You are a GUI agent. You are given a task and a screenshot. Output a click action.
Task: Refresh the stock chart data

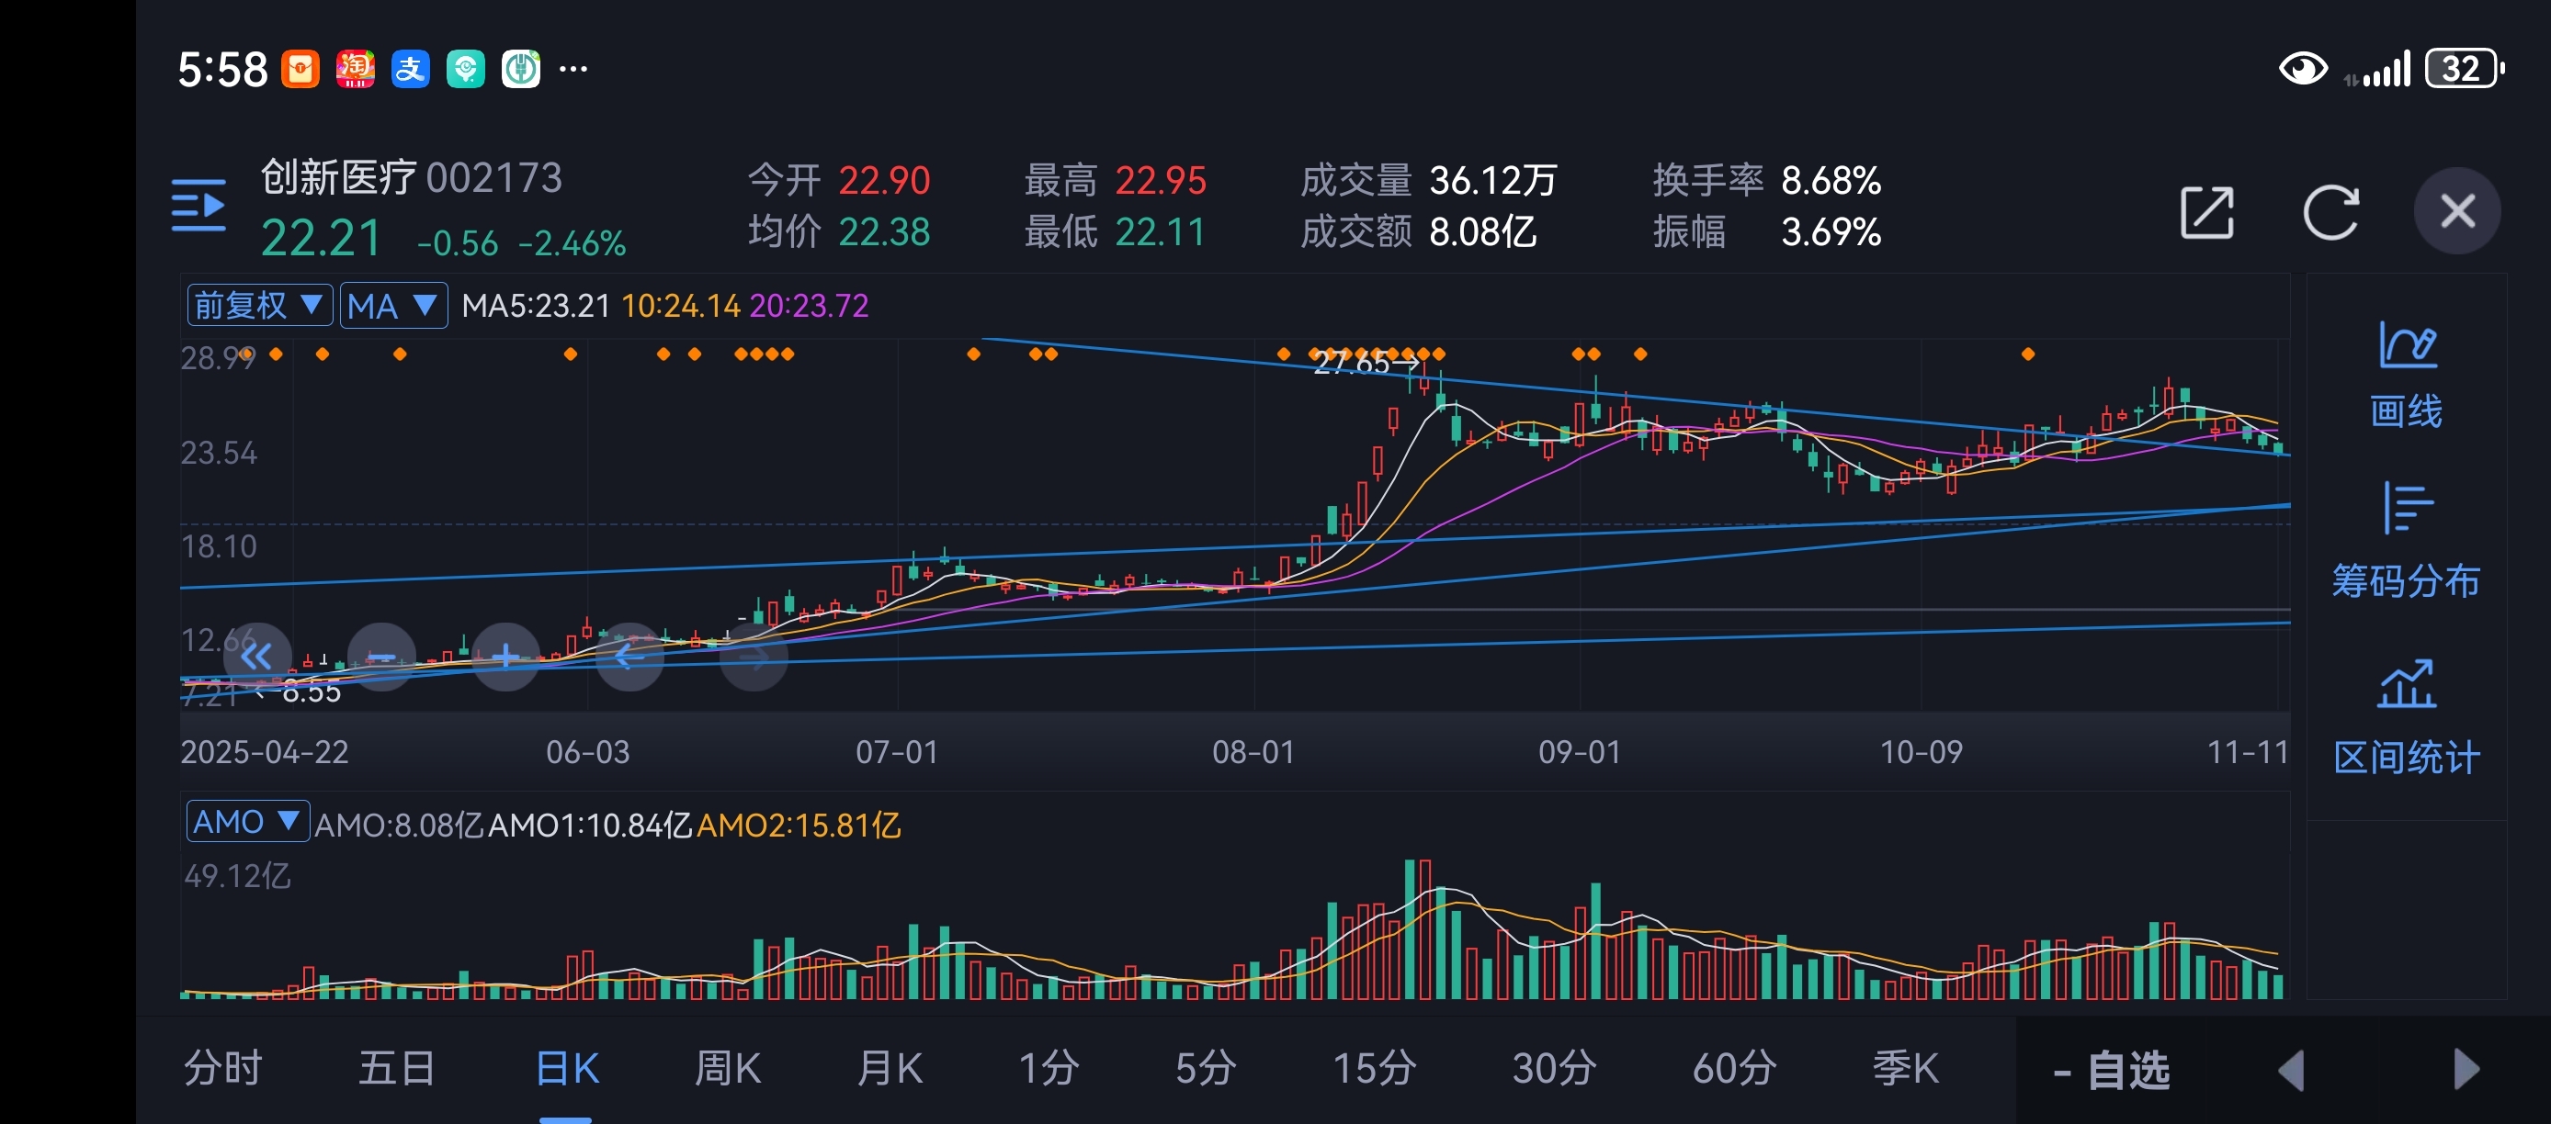(2330, 212)
